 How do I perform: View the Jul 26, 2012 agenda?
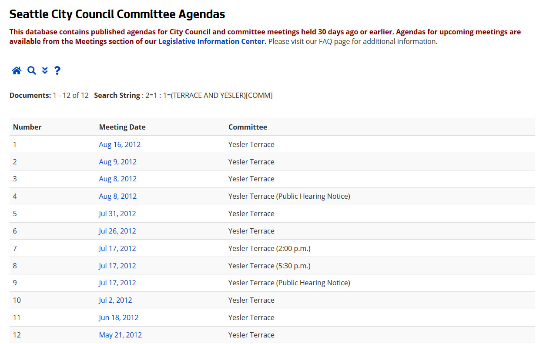(x=117, y=231)
